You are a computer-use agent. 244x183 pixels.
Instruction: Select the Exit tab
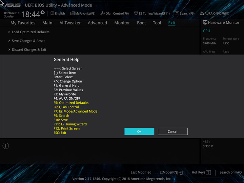172,23
